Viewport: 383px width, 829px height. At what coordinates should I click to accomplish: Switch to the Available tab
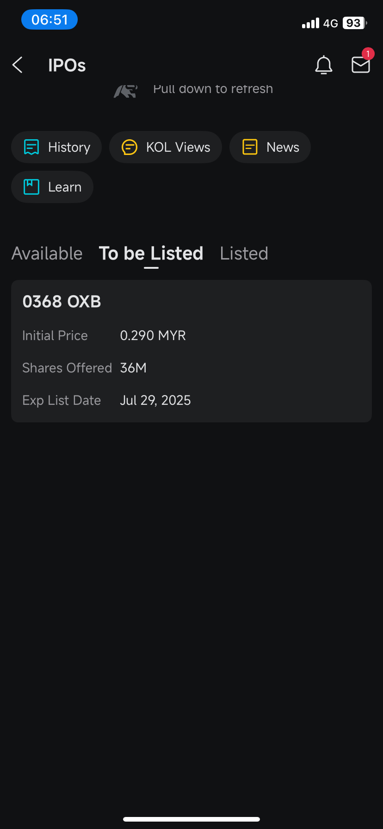47,254
